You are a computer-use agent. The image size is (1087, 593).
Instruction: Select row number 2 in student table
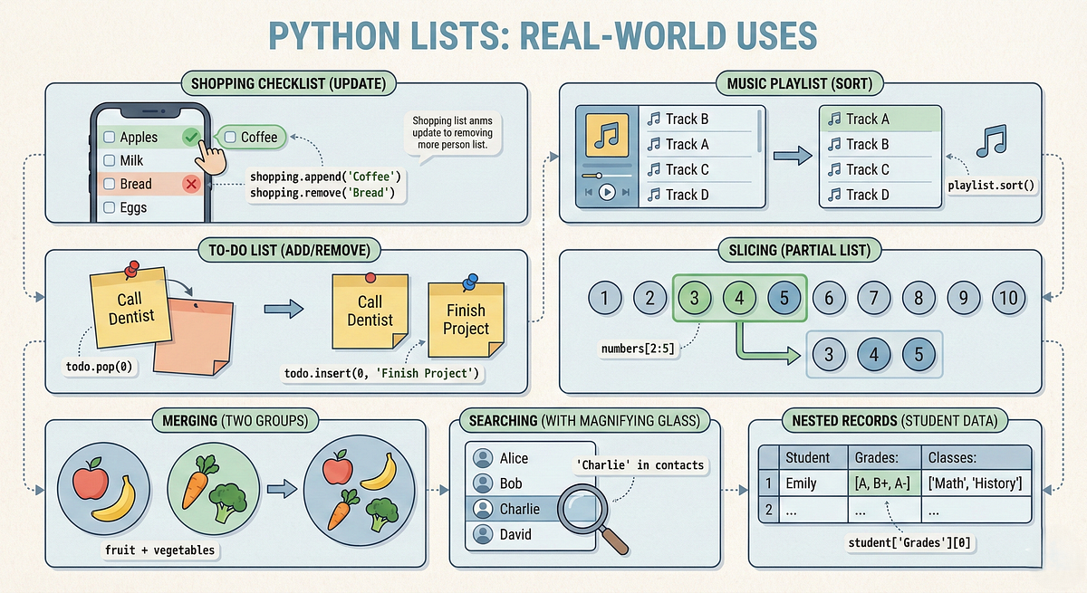(x=768, y=510)
